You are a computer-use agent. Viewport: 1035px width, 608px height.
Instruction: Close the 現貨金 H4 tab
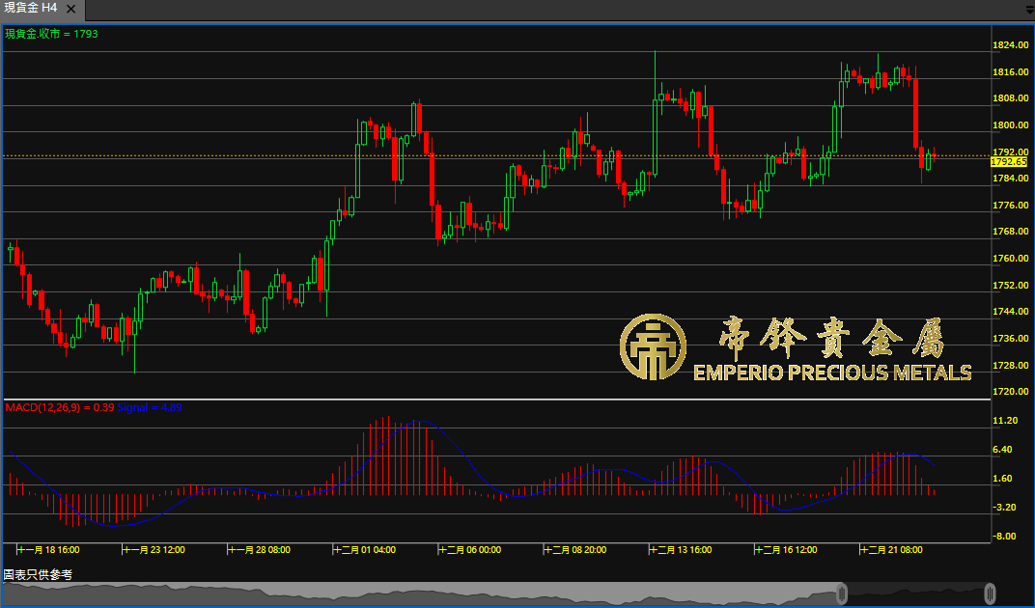coord(71,10)
